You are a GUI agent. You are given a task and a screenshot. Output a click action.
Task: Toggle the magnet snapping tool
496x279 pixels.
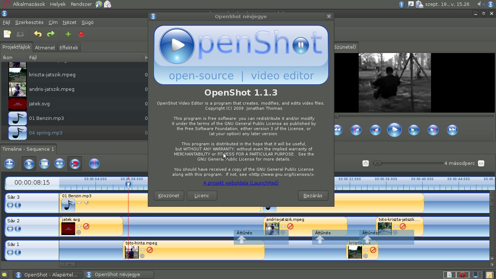(x=75, y=163)
